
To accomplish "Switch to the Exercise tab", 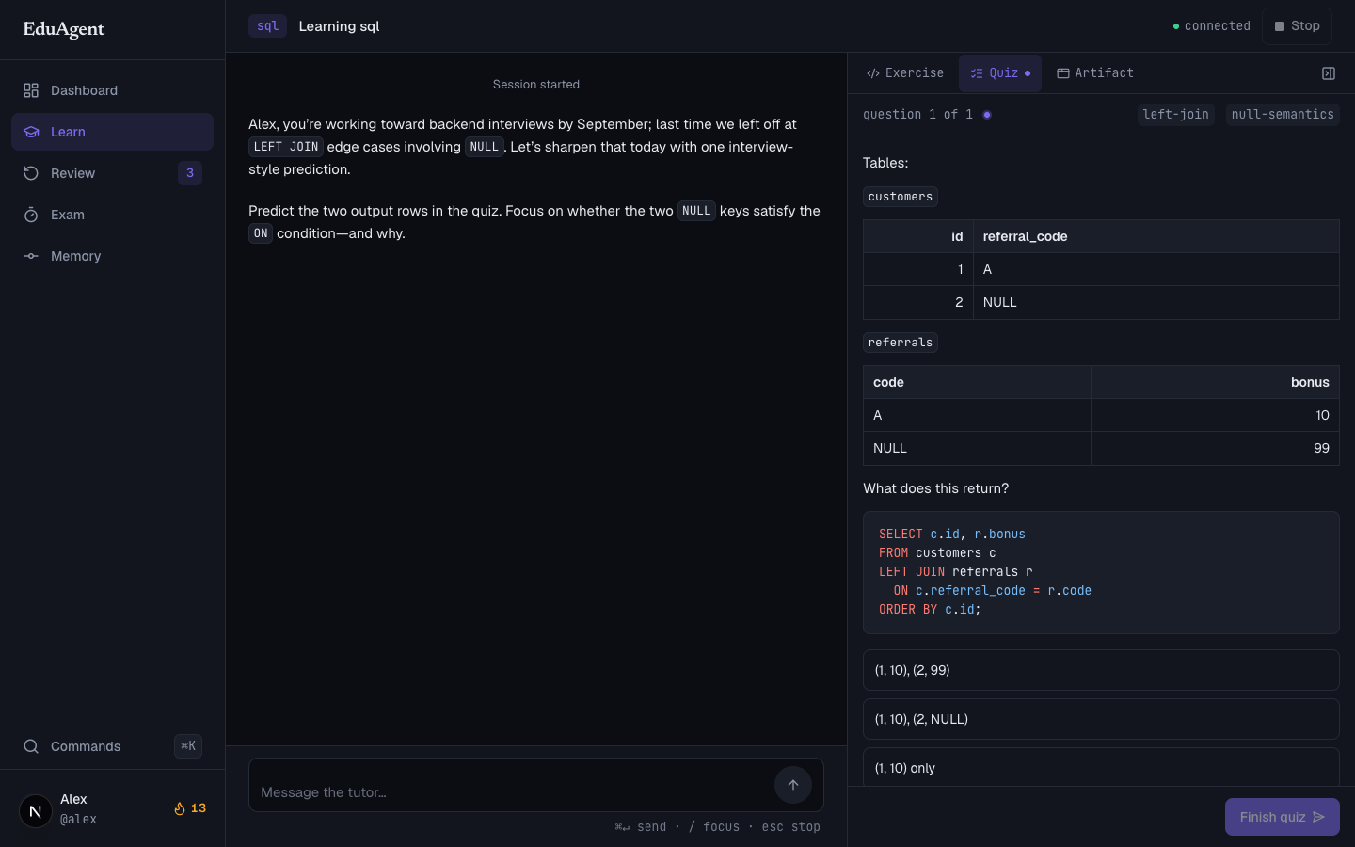I will (x=905, y=73).
